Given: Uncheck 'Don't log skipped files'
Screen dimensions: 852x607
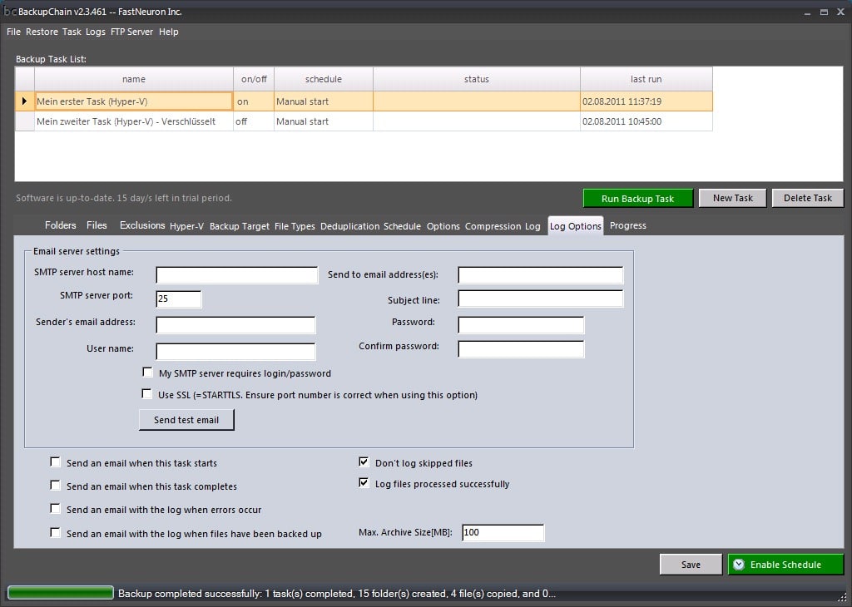Looking at the screenshot, I should [364, 462].
